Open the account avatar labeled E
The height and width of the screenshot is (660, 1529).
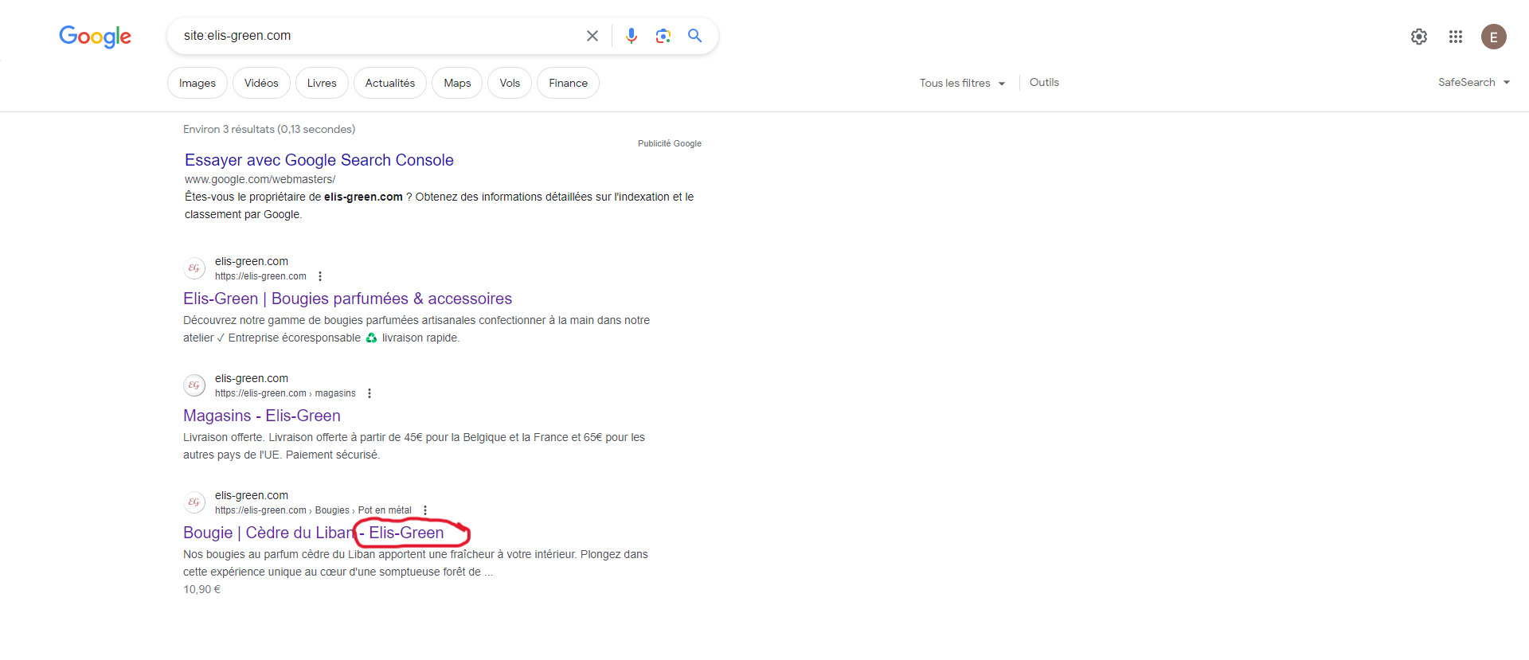(x=1494, y=37)
